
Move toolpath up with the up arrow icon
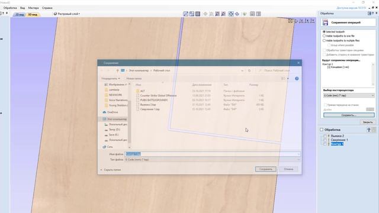(369, 130)
